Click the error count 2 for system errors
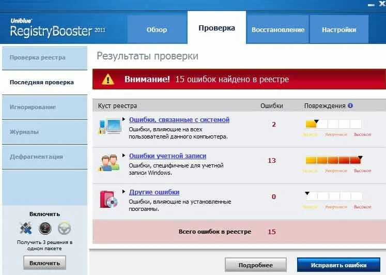 tap(274, 125)
